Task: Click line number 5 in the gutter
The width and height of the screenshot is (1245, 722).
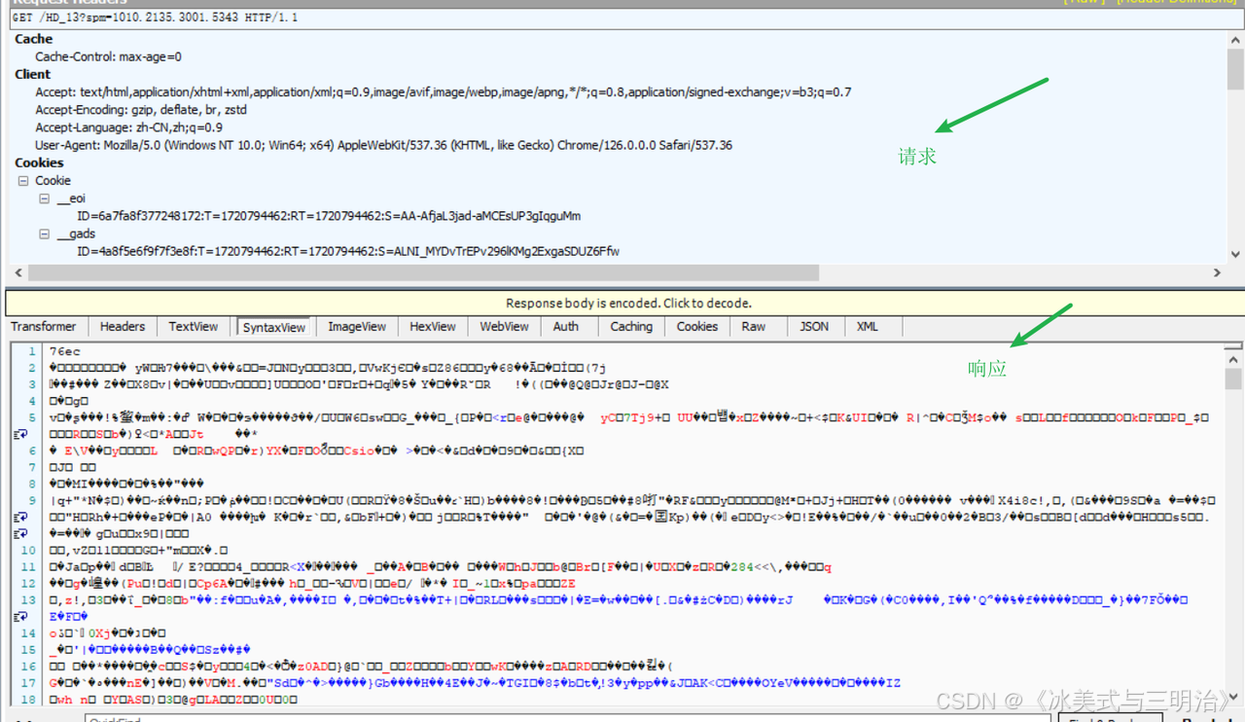Action: point(31,418)
